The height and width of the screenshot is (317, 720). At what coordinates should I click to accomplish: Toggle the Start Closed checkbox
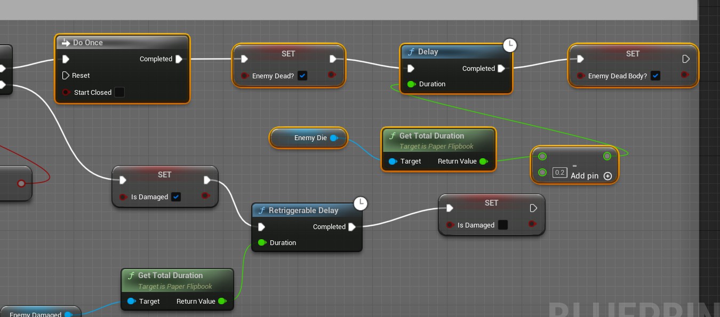pyautogui.click(x=119, y=93)
